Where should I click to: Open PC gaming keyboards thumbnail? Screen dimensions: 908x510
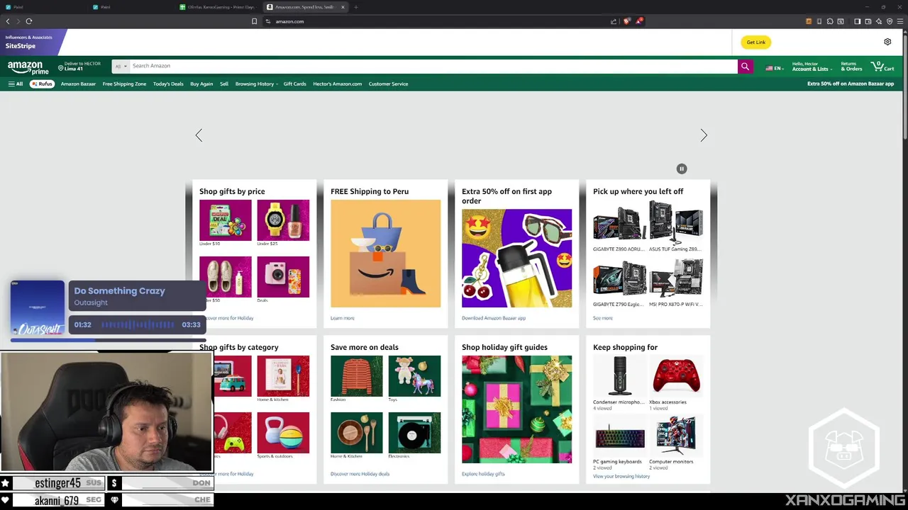click(x=619, y=435)
